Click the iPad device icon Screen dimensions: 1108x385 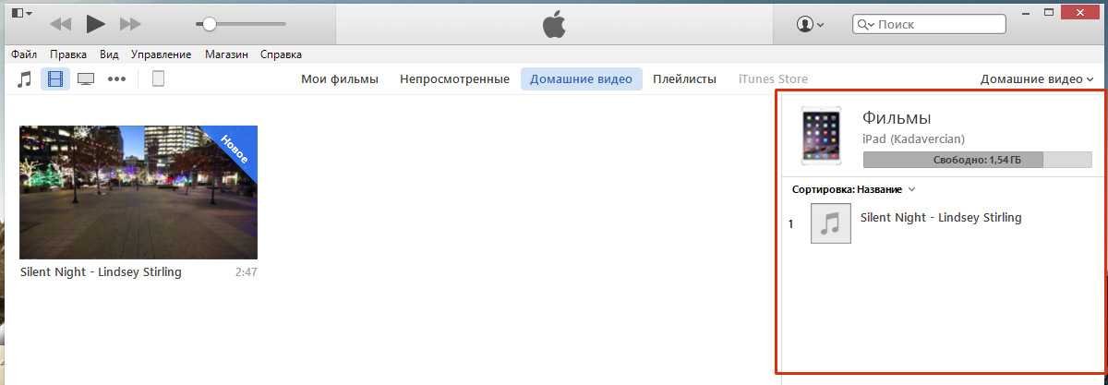tap(158, 79)
